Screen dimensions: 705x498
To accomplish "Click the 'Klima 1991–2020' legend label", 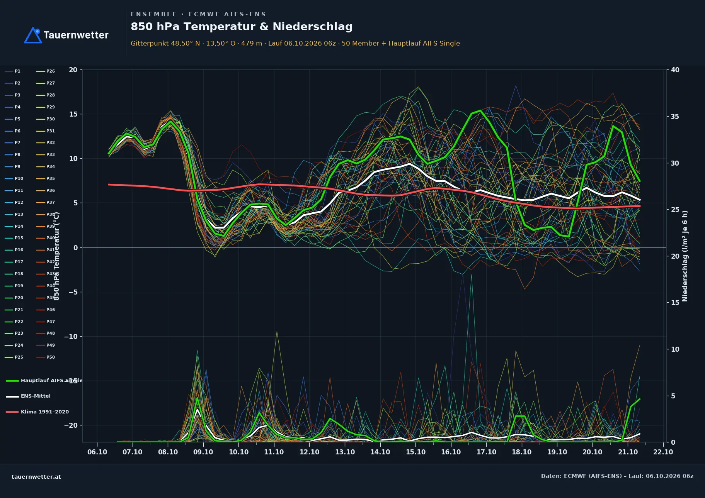I will [45, 412].
